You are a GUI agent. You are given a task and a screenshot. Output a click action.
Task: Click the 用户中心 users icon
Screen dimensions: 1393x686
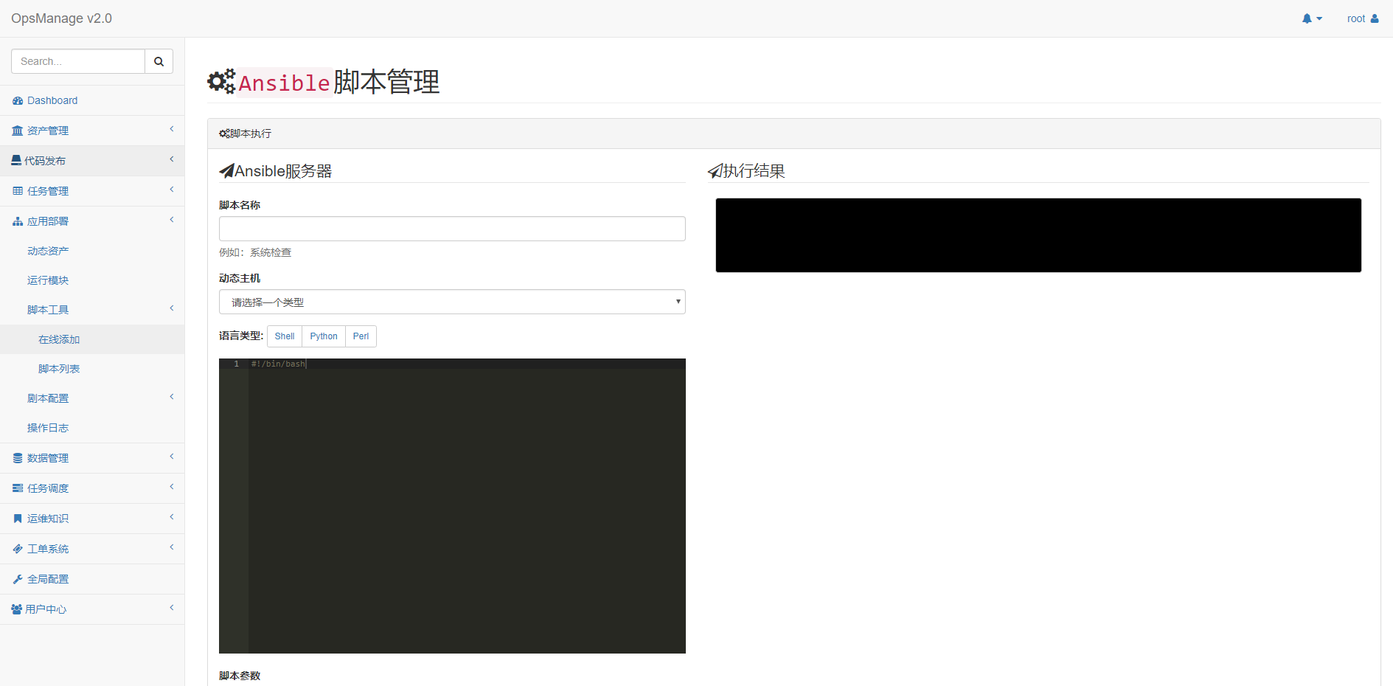tap(17, 609)
